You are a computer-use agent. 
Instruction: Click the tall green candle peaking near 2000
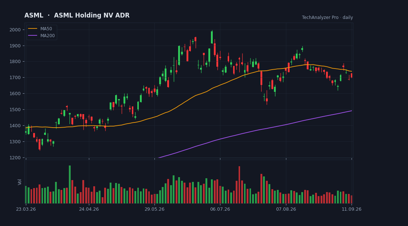(x=212, y=37)
